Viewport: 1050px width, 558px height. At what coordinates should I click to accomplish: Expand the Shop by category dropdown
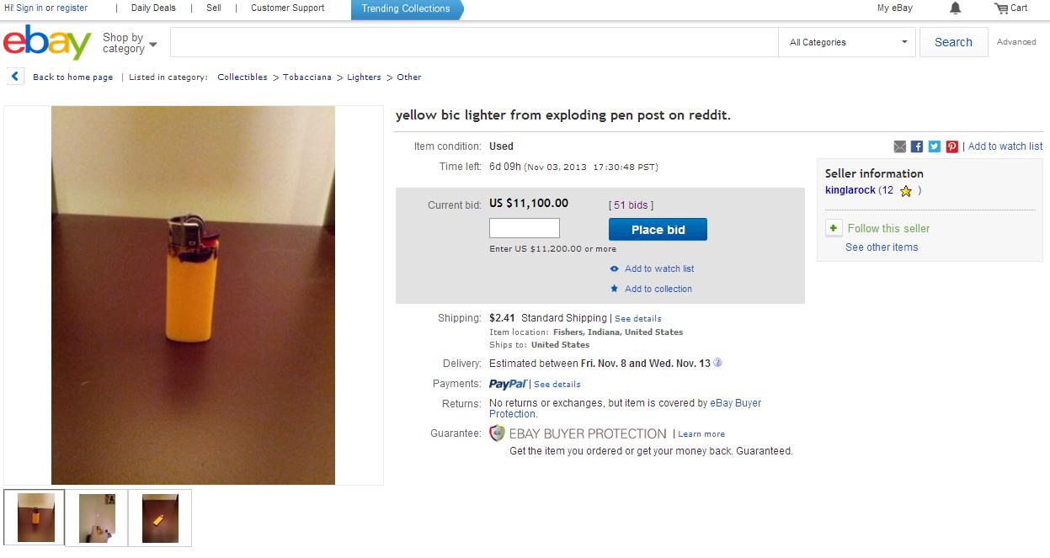130,43
